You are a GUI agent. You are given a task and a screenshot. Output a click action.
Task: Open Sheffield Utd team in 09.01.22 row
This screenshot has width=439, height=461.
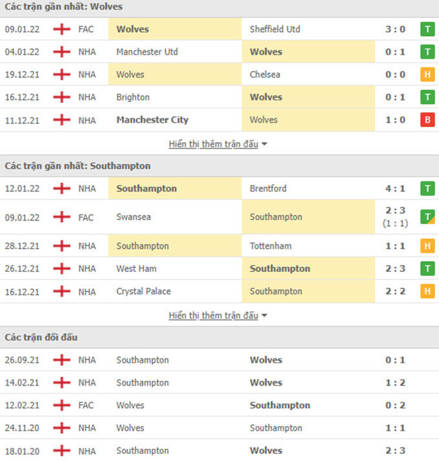275,29
